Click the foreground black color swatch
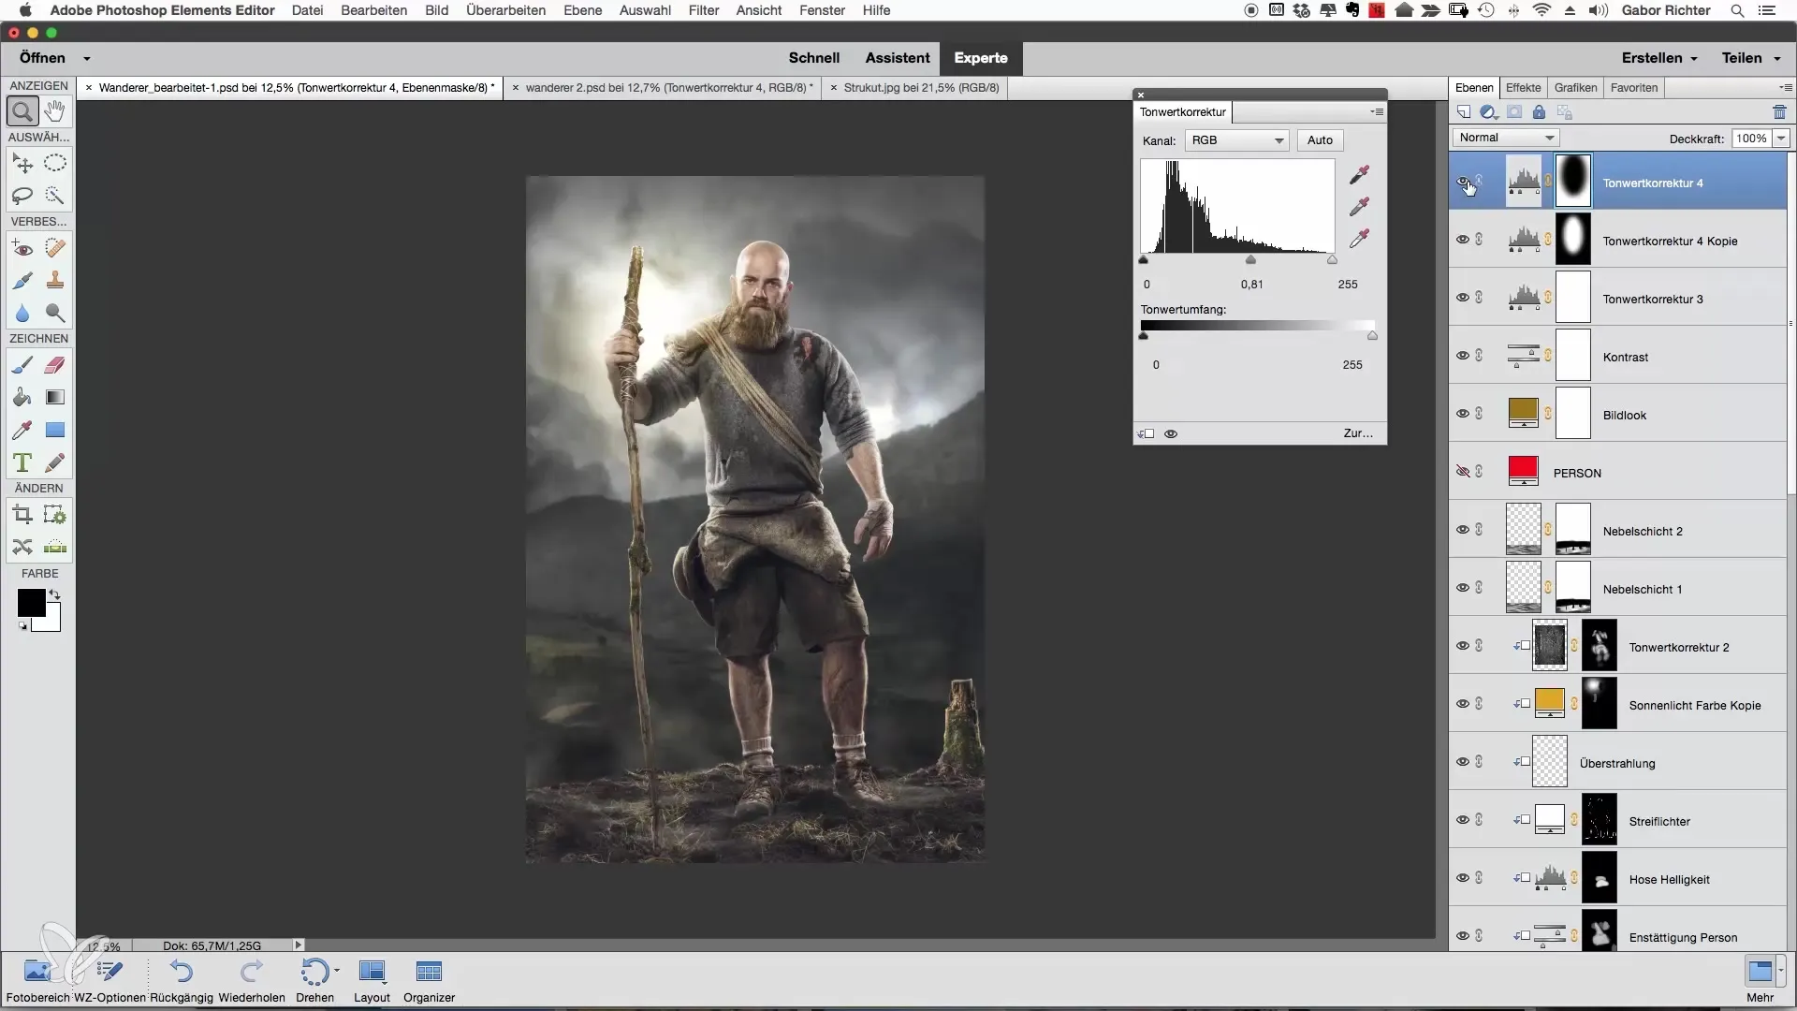 (30, 602)
